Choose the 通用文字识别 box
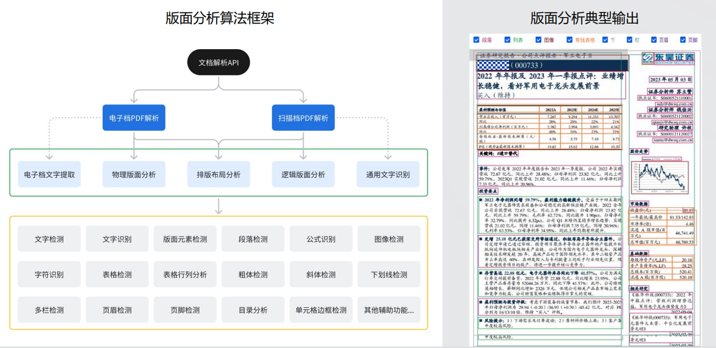Screen dimensions: 716x348 (x=388, y=174)
